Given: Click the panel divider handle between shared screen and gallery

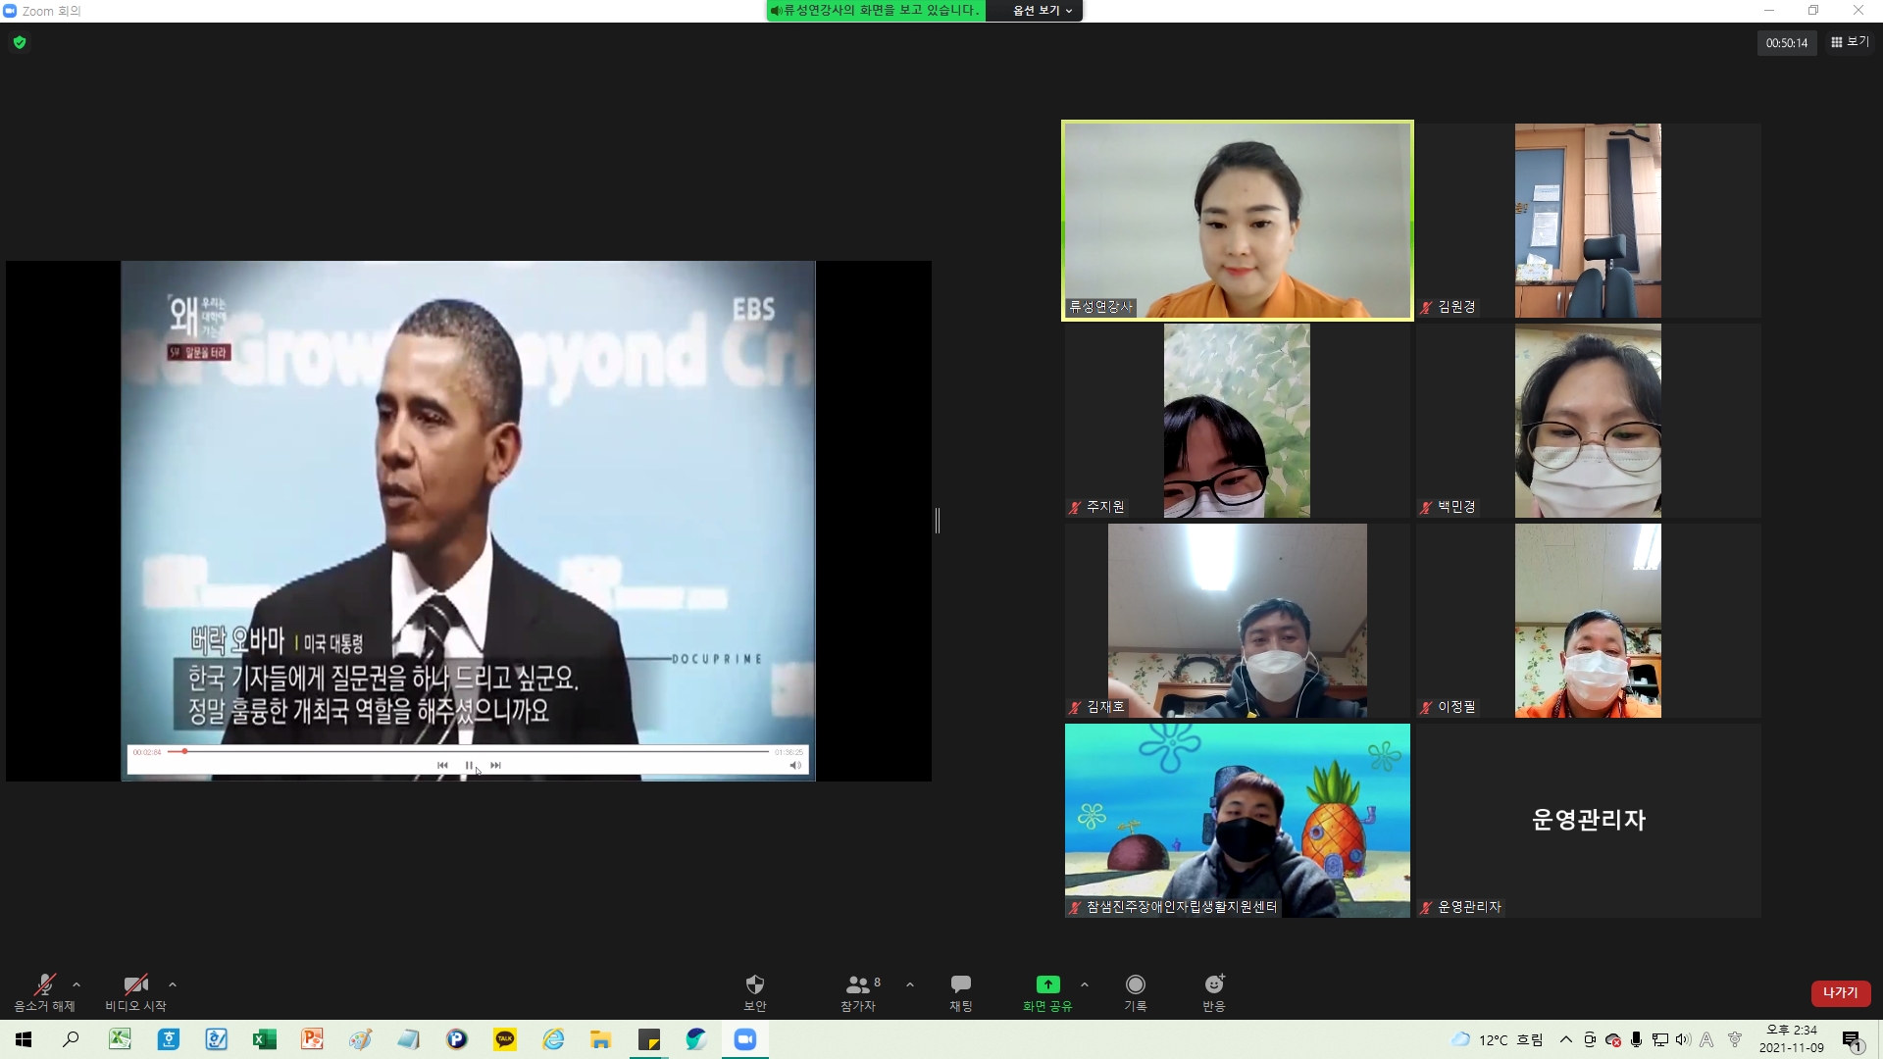Looking at the screenshot, I should [x=938, y=521].
